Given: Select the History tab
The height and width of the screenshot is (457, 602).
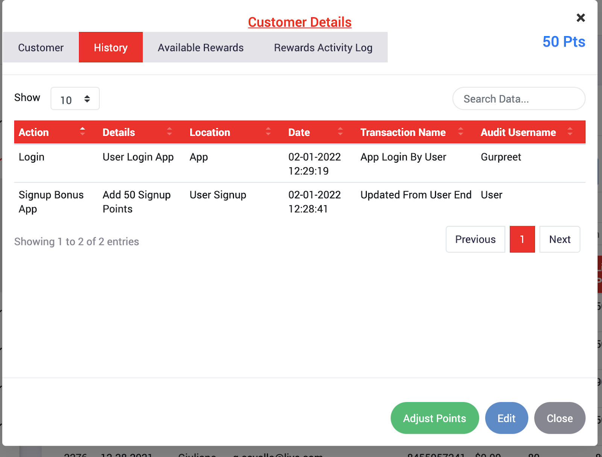Looking at the screenshot, I should tap(111, 47).
